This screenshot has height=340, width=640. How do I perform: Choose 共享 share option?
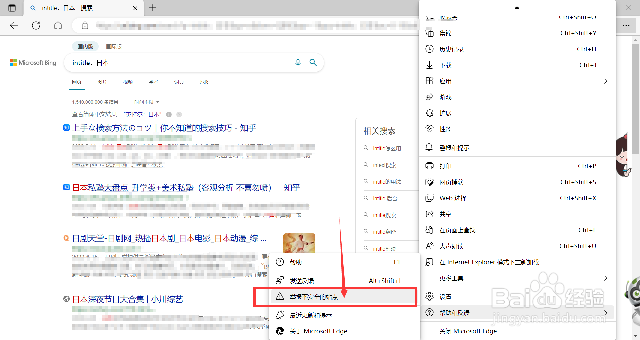(x=517, y=214)
